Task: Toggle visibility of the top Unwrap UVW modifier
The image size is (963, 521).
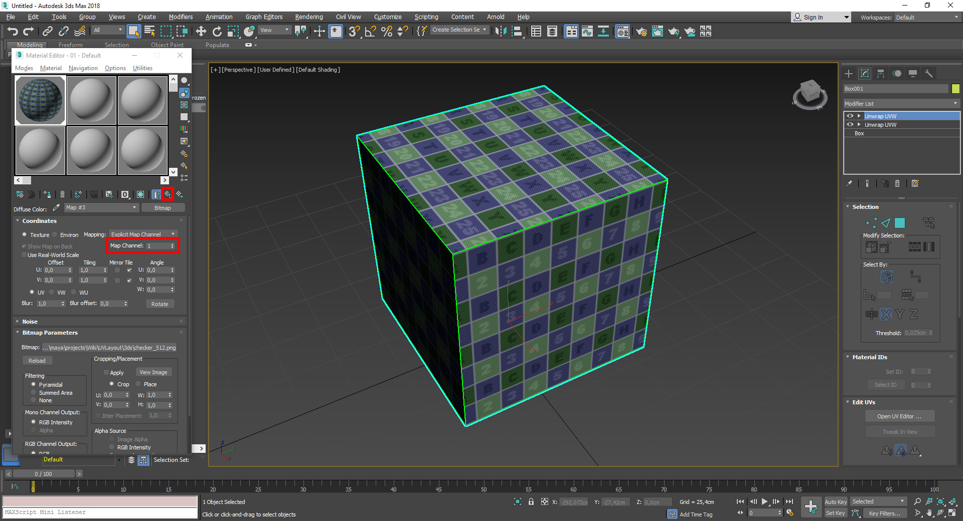Action: click(850, 116)
